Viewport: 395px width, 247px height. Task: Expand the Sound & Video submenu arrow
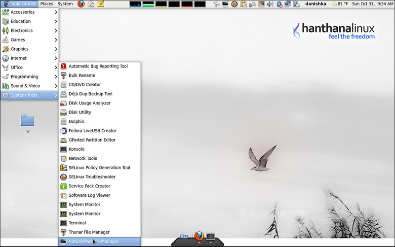tap(56, 86)
